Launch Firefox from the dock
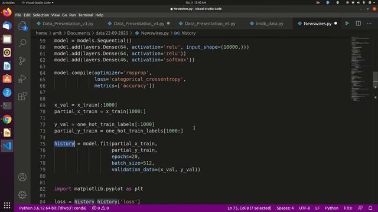The width and height of the screenshot is (378, 212). pos(7,12)
